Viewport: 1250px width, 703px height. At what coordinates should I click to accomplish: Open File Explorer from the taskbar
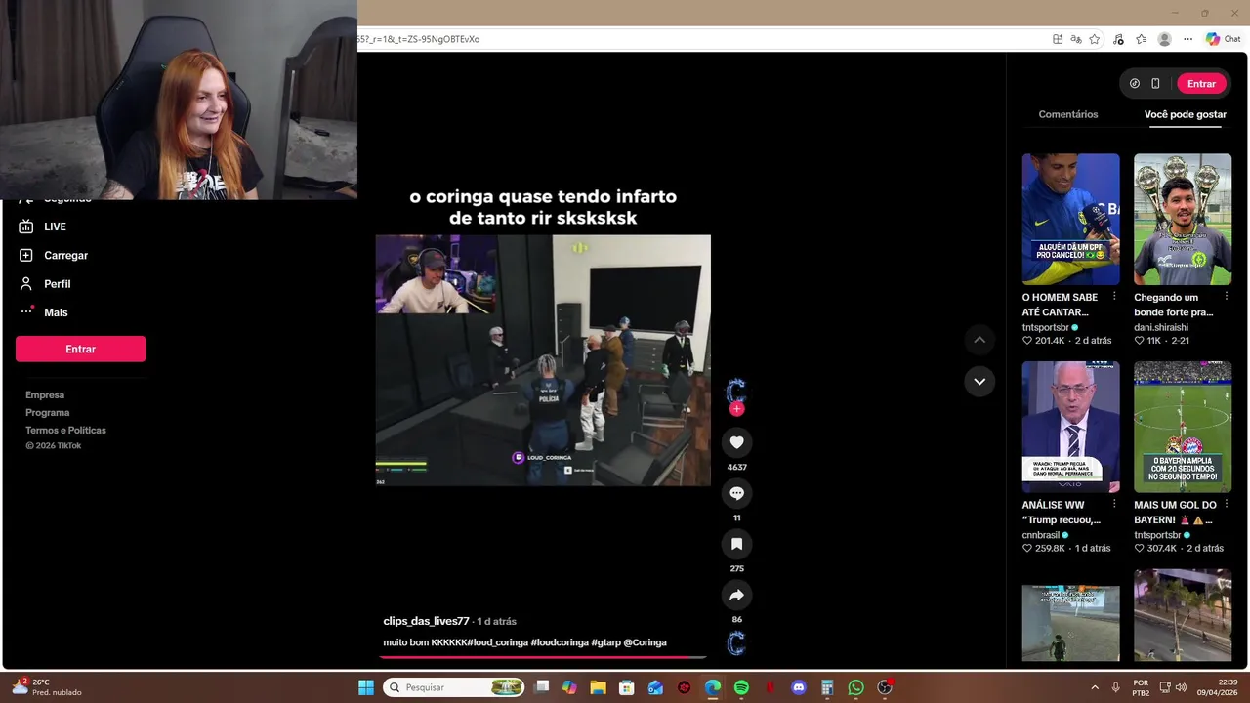point(598,687)
